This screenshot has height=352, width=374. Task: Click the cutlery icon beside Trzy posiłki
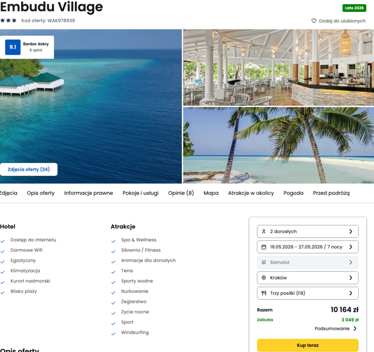click(x=264, y=293)
